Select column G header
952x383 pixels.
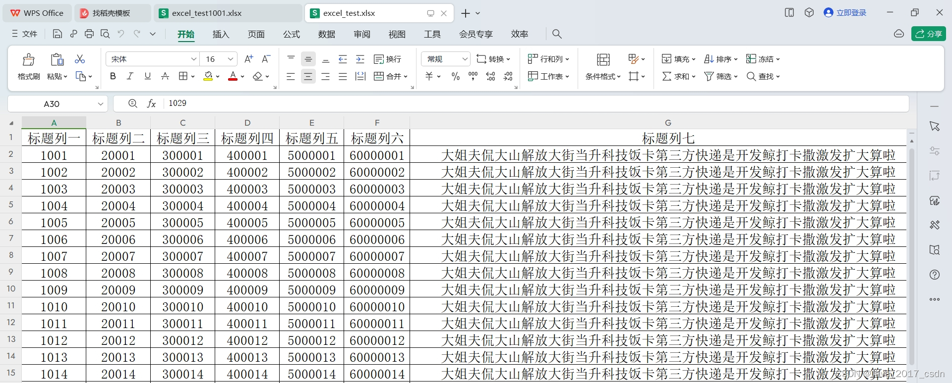pos(668,122)
